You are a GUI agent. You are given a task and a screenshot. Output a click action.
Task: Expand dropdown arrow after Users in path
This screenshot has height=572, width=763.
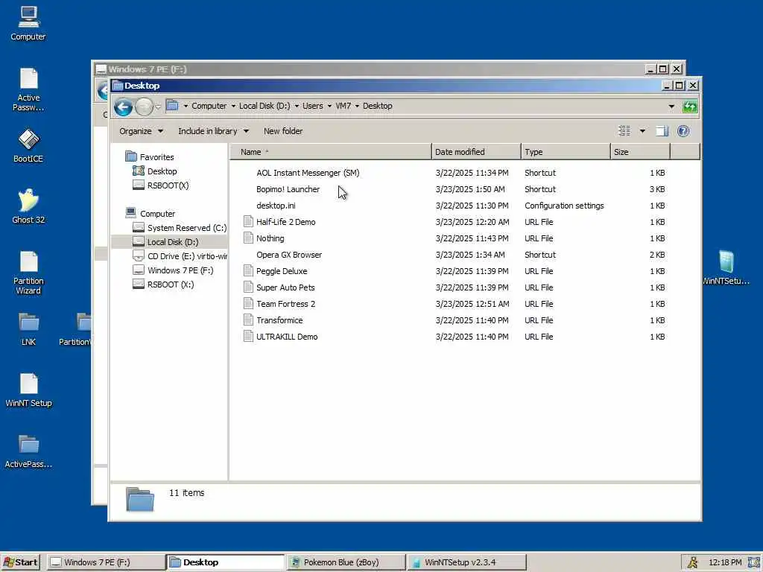point(329,106)
